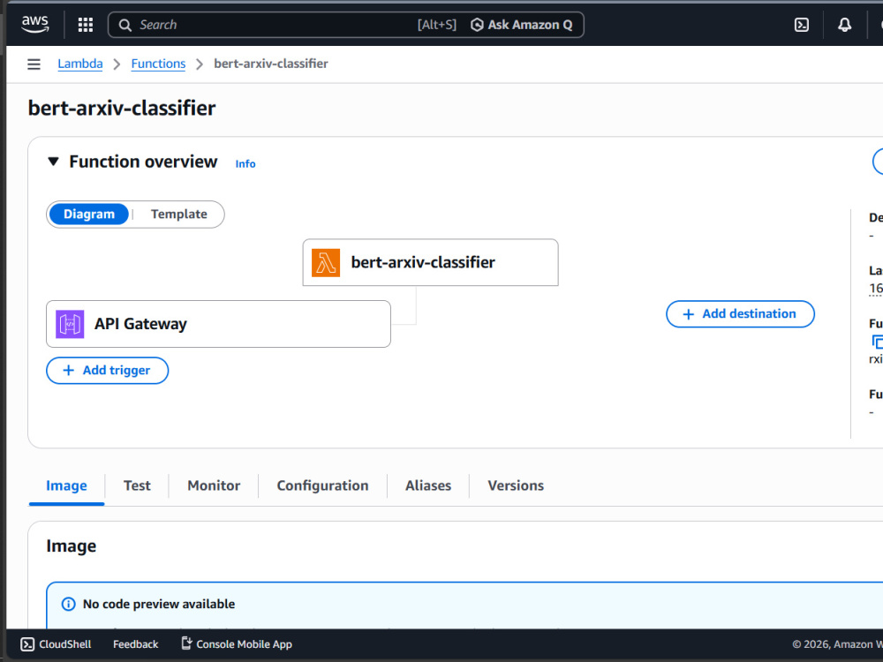Click the Add destination button
This screenshot has height=662, width=883.
[x=740, y=314]
